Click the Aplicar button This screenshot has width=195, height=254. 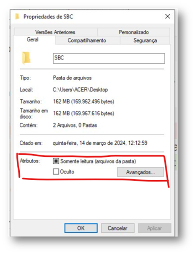click(154, 228)
